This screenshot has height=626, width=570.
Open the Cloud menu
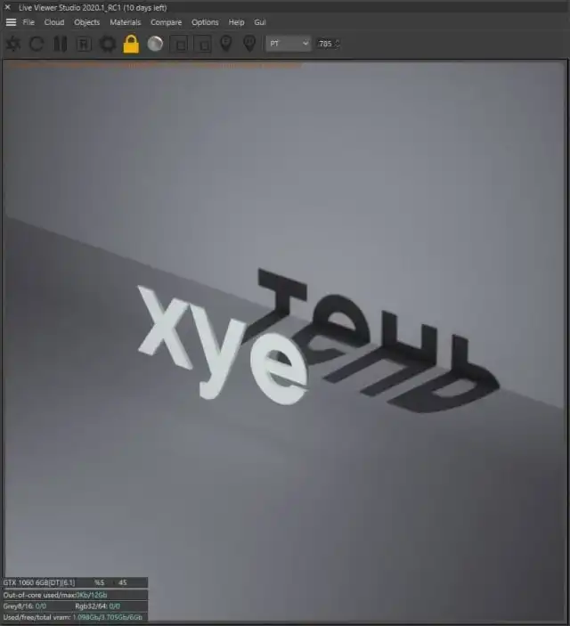tap(54, 22)
